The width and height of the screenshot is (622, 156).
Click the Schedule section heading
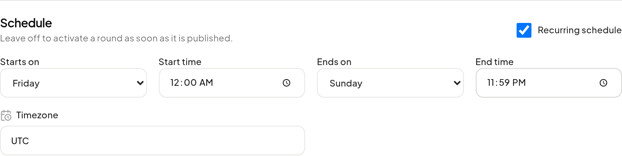[26, 23]
